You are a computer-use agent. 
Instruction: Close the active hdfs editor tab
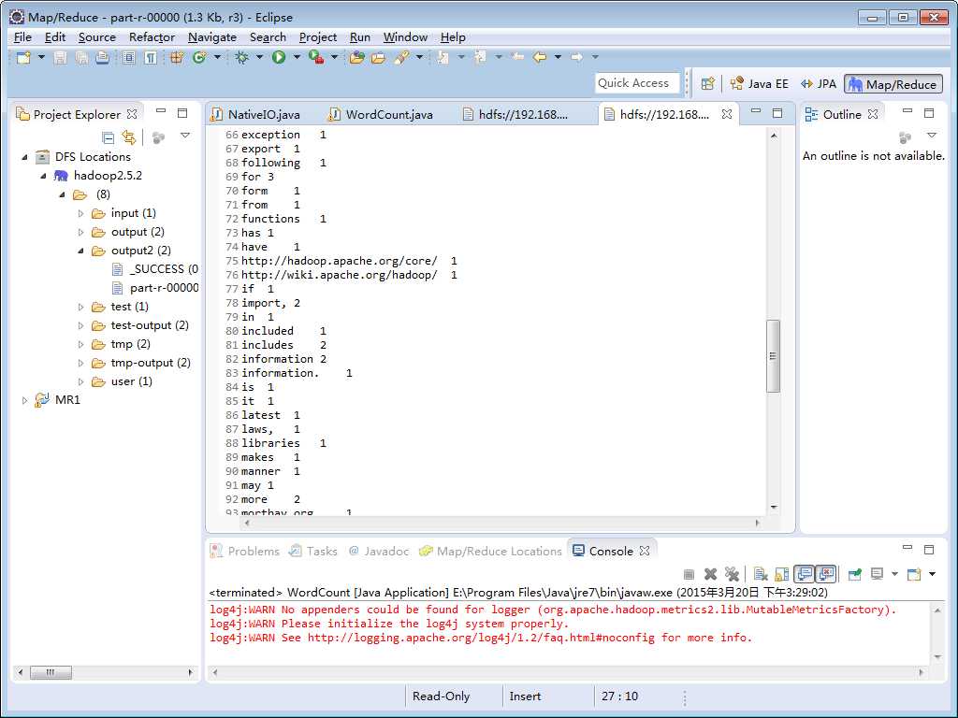click(726, 114)
